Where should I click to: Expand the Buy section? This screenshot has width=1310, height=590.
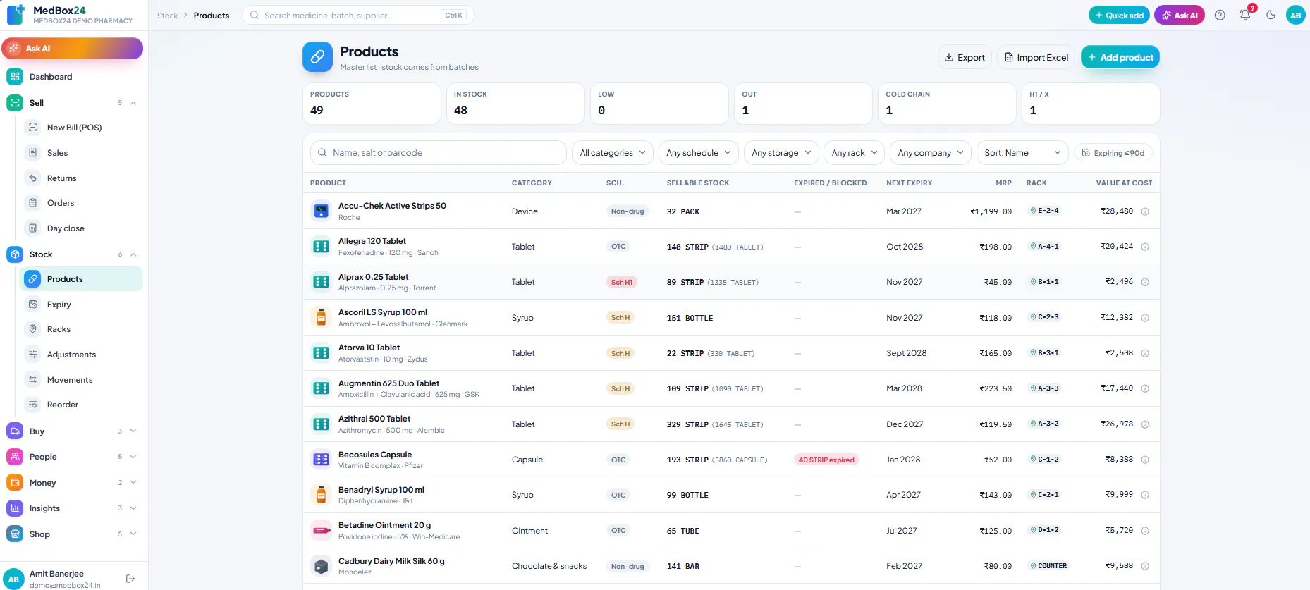(x=133, y=431)
